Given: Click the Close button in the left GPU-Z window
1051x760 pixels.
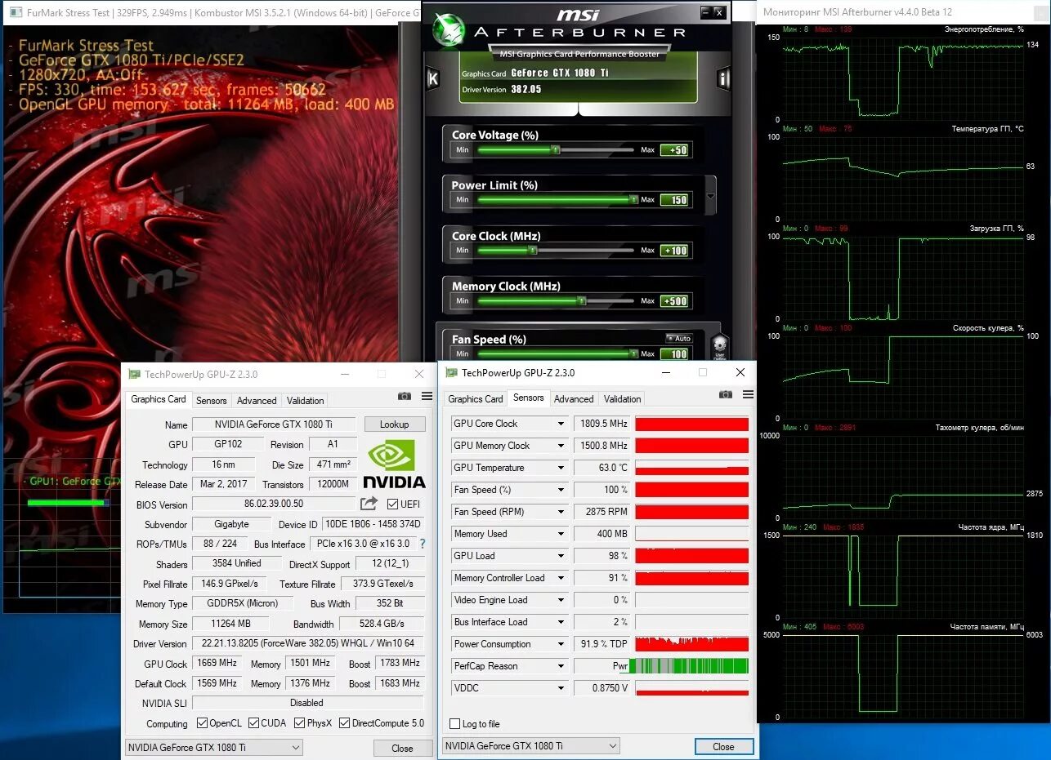Looking at the screenshot, I should pyautogui.click(x=402, y=748).
